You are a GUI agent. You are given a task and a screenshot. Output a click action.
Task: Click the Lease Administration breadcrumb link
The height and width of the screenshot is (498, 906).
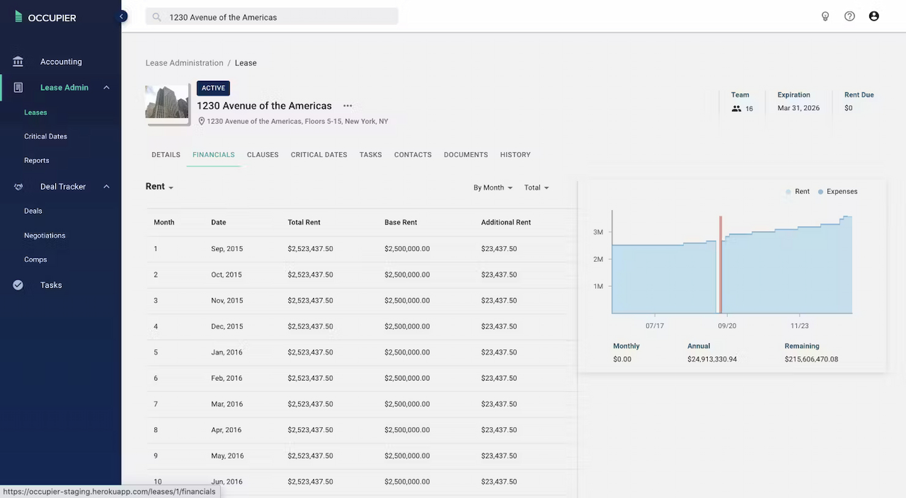(x=184, y=62)
